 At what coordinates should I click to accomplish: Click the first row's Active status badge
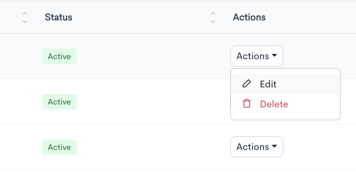click(x=59, y=56)
